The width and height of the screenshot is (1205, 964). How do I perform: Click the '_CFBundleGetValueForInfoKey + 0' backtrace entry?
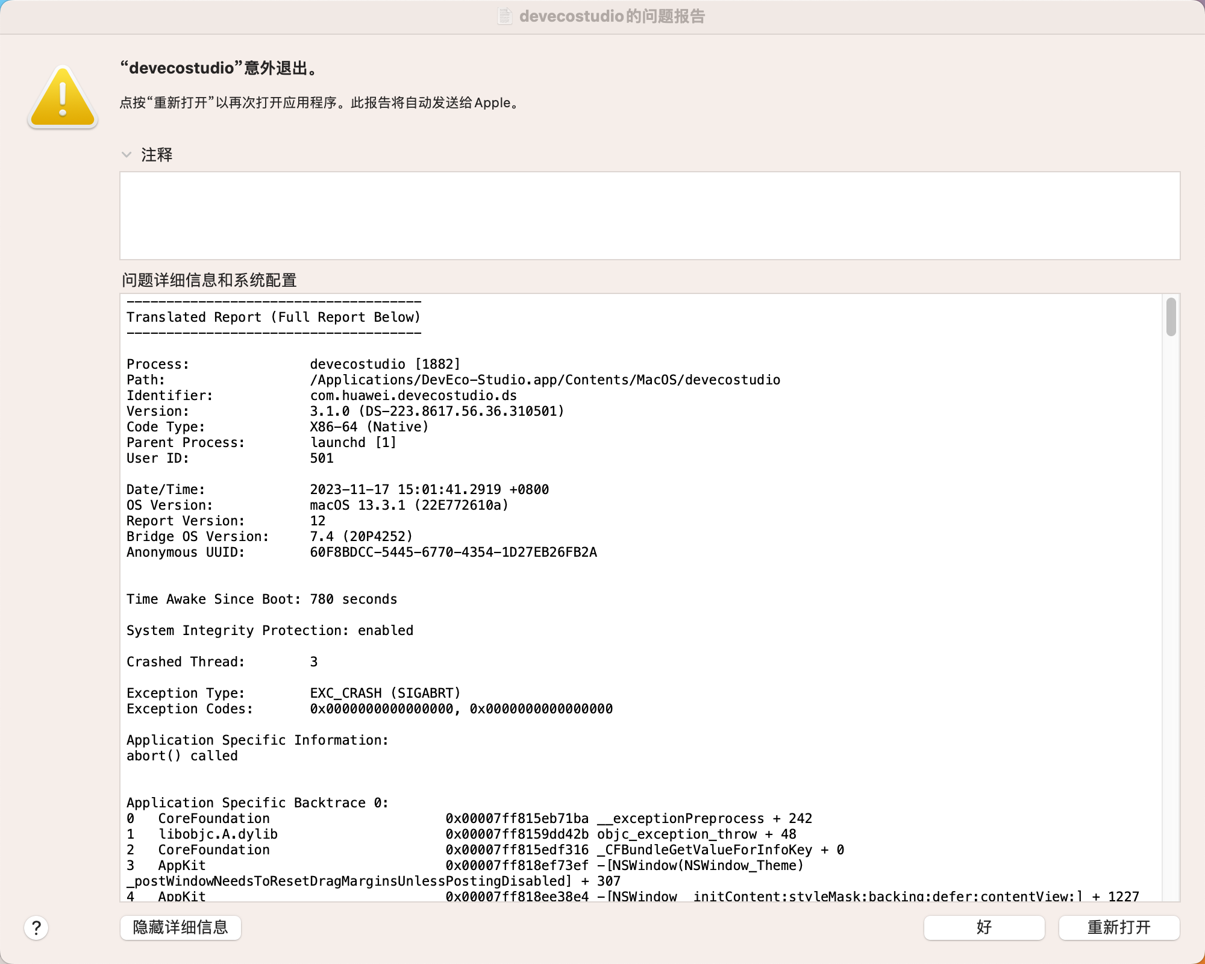coord(721,850)
